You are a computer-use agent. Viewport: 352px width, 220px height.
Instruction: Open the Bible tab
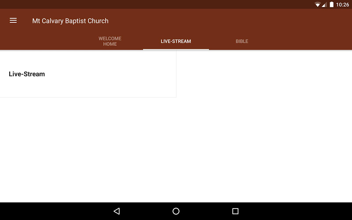pyautogui.click(x=242, y=41)
